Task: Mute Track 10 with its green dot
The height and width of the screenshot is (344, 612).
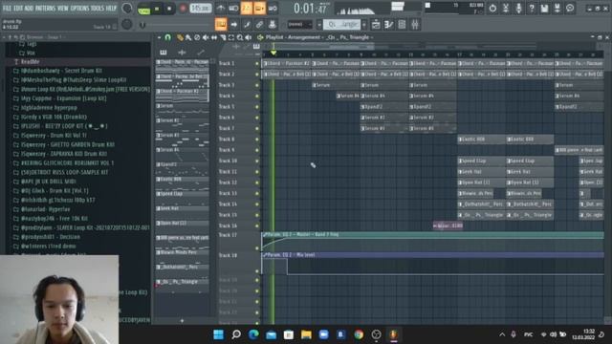Action: 257,161
